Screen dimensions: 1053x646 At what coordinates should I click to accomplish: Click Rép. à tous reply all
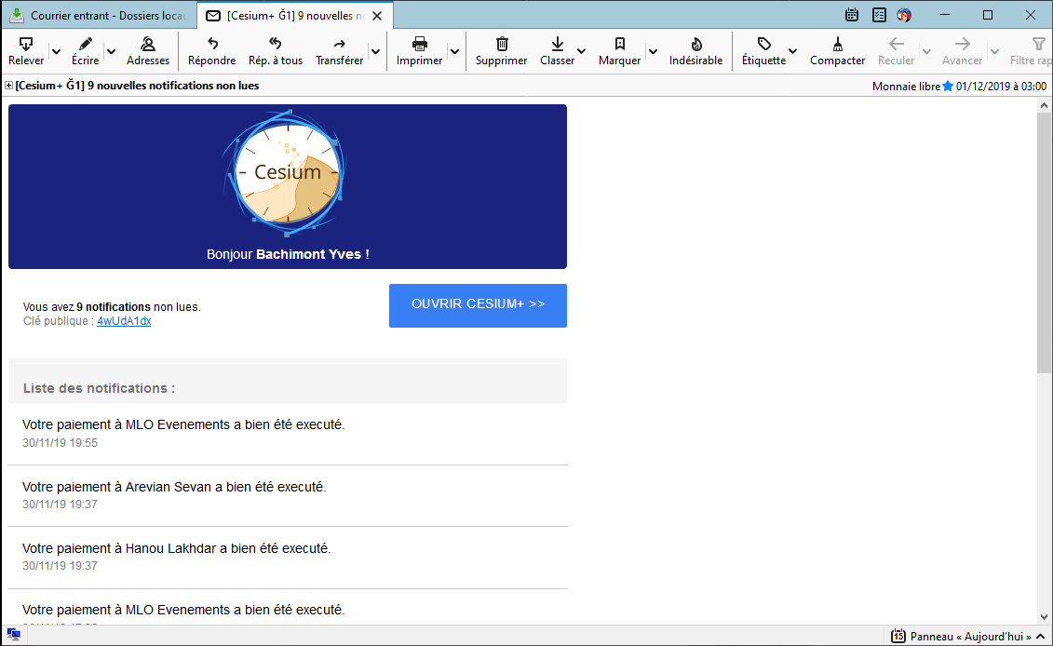point(276,51)
